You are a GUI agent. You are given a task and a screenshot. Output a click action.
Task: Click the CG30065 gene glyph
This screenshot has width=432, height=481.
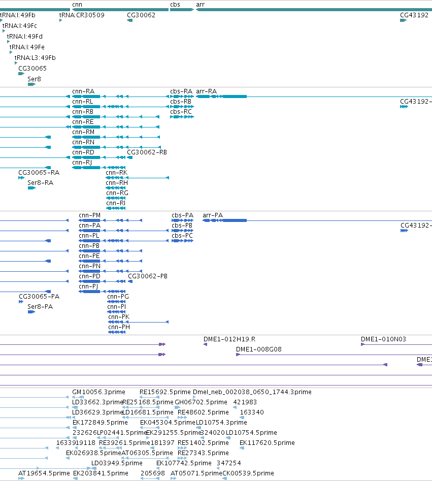21,74
